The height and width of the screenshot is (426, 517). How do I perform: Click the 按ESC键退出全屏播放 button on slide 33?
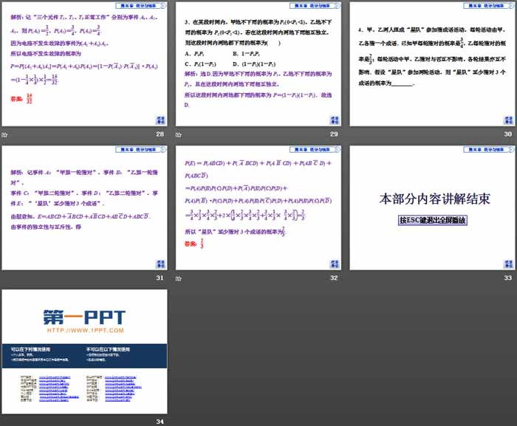point(433,220)
